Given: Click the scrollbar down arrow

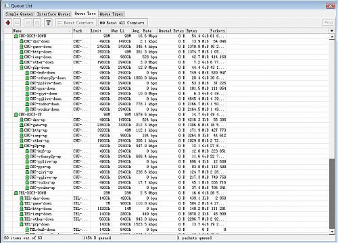Looking at the screenshot, I should pyautogui.click(x=332, y=232).
